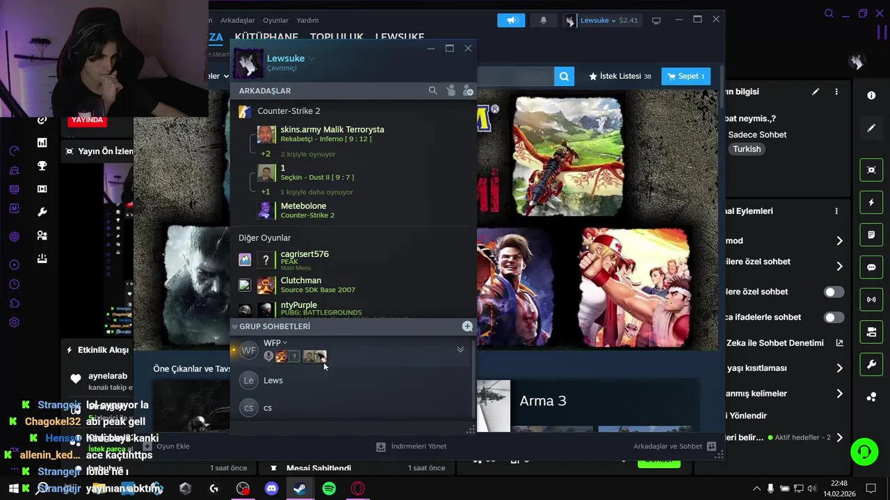
Task: Expand the 'yaşı kısıtlaması' row chevron
Action: 839,368
